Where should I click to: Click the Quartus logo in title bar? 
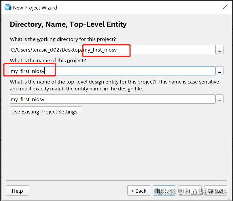[x=8, y=7]
